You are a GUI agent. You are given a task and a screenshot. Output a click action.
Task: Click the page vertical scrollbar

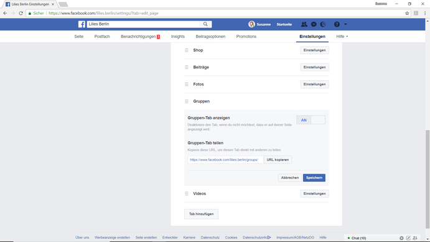pos(428,179)
